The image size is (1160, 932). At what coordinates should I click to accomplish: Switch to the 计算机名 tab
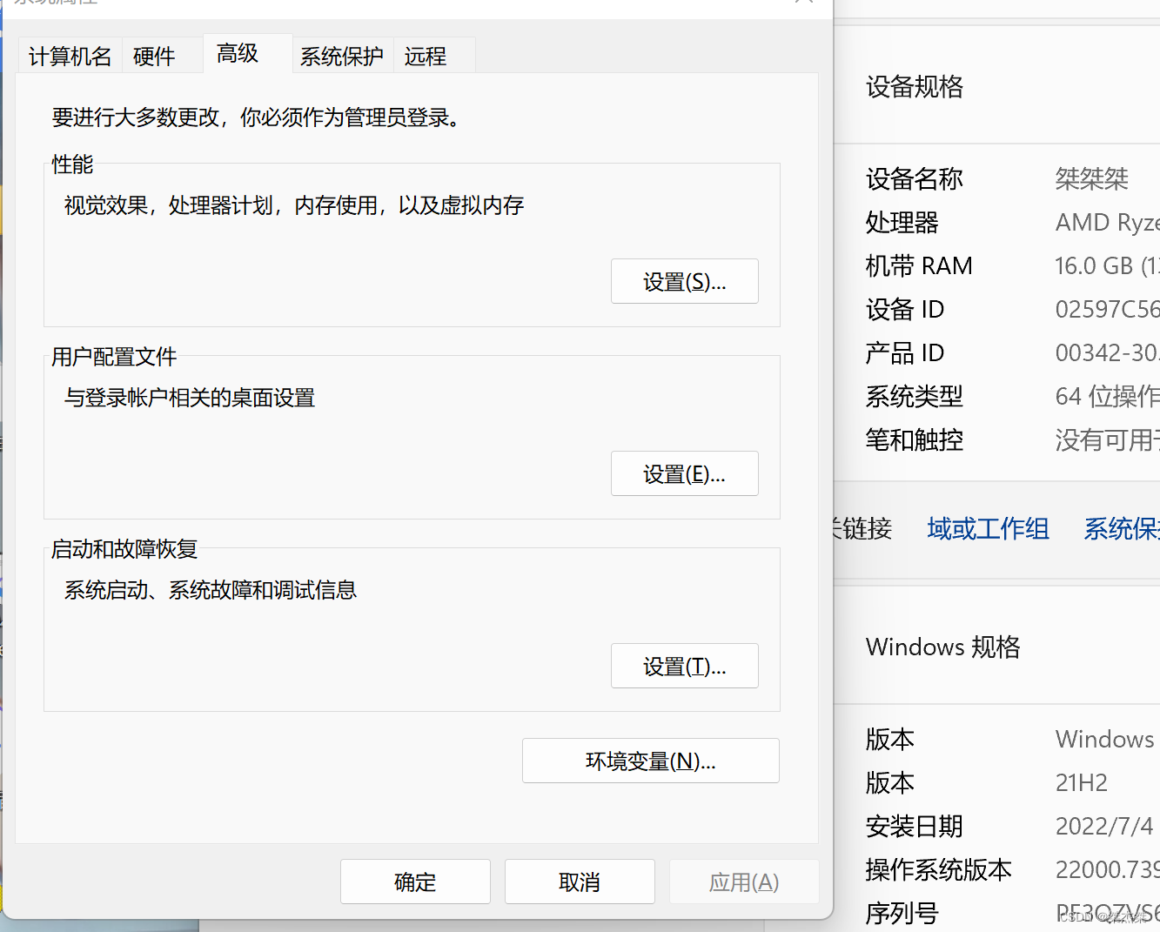click(70, 56)
